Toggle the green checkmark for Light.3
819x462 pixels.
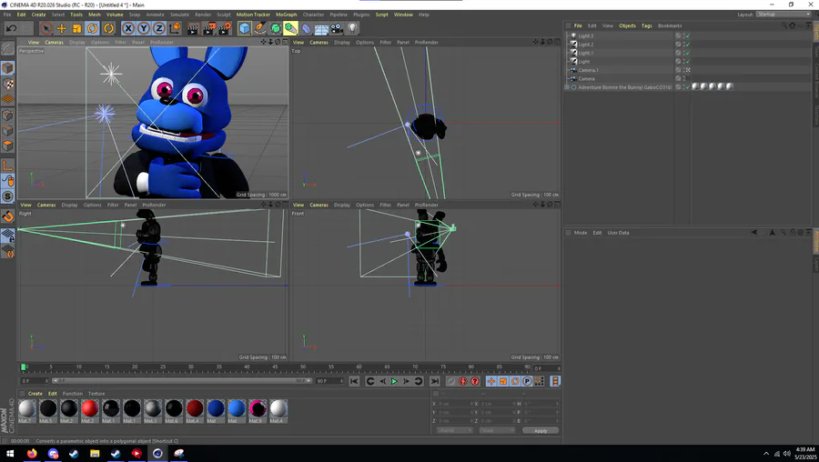(x=688, y=36)
